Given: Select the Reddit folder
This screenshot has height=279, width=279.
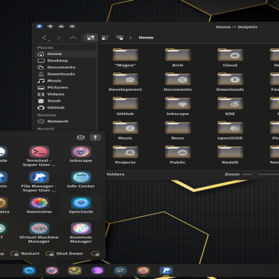Looking at the screenshot, I should coord(230,156).
